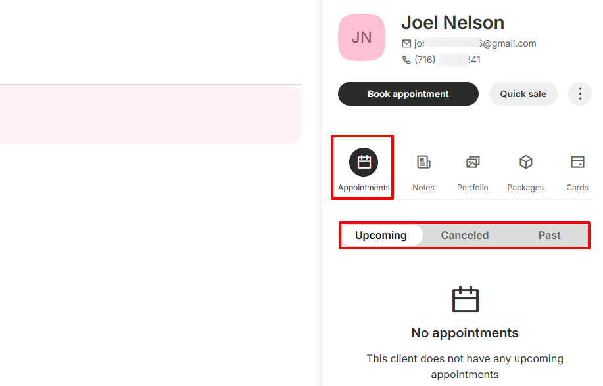Click the No appointments heading
This screenshot has width=603, height=386.
(x=464, y=333)
